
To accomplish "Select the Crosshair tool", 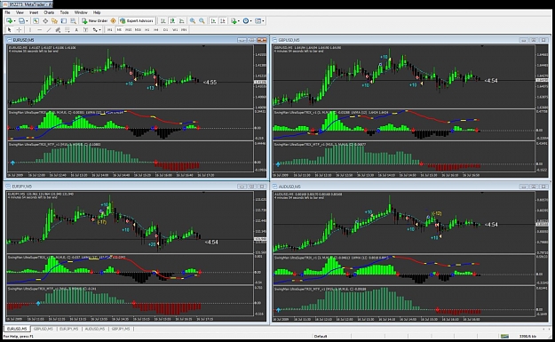I will [x=19, y=30].
